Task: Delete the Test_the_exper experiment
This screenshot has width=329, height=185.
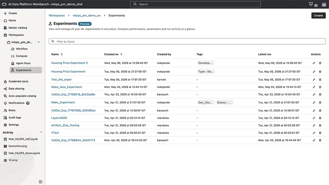Action: click(320, 79)
